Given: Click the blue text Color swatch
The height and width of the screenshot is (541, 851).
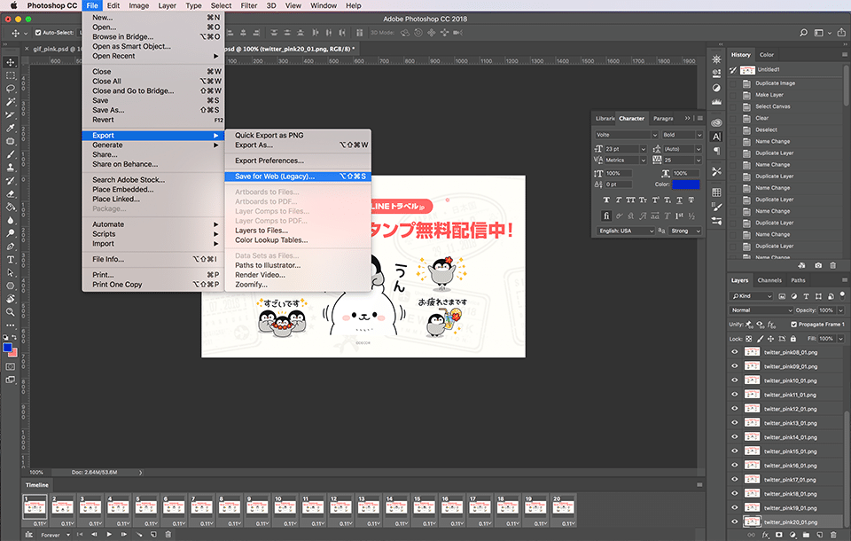Looking at the screenshot, I should [686, 184].
